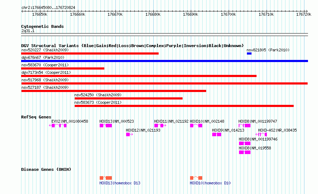Screen dimensions: 318x194
Task: Select the HOXD-AS2|NR_038435 label
Action: (277, 130)
